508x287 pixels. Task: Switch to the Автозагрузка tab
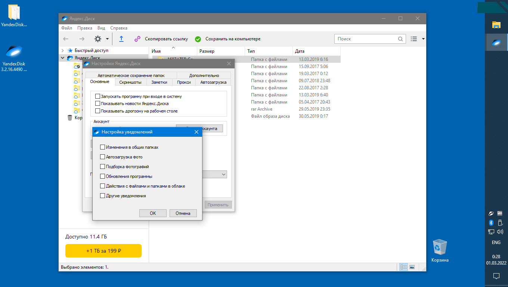click(213, 82)
